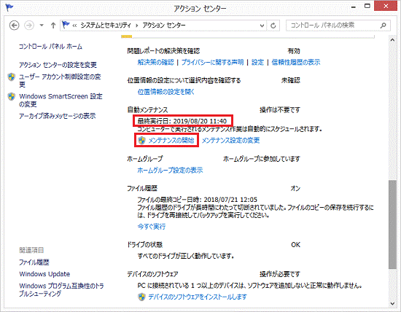Click 設定 link under problem reports
Screen dimensions: 401x312
coord(257,62)
